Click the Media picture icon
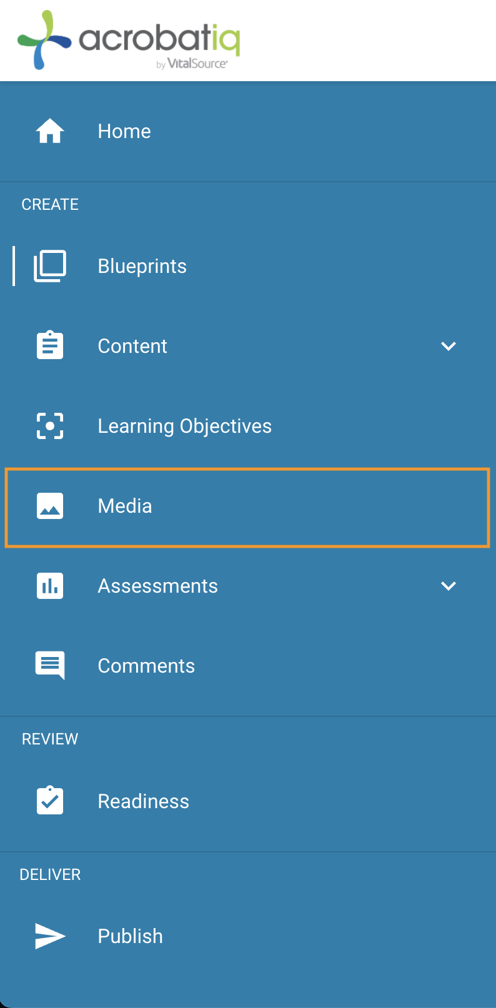 point(50,506)
